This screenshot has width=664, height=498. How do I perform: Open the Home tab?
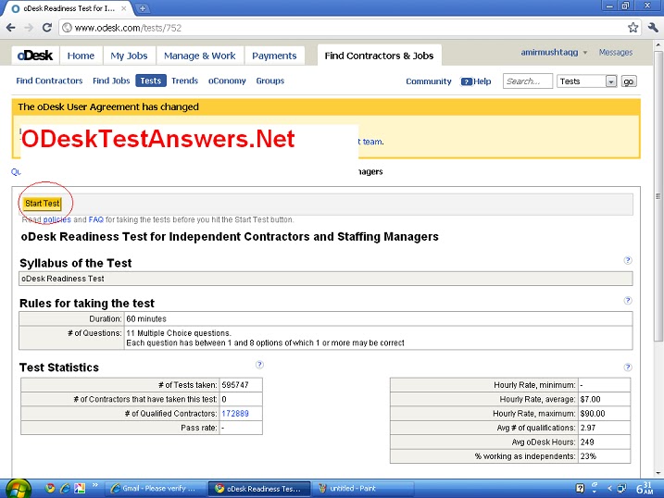pyautogui.click(x=81, y=56)
